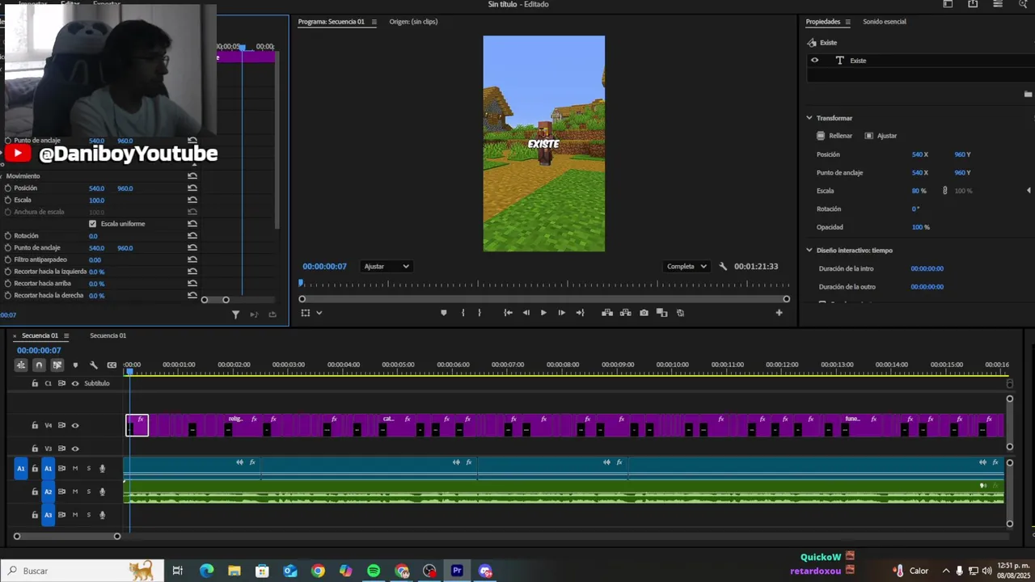Toggle lock on V4 track
The height and width of the screenshot is (582, 1035).
[x=35, y=425]
